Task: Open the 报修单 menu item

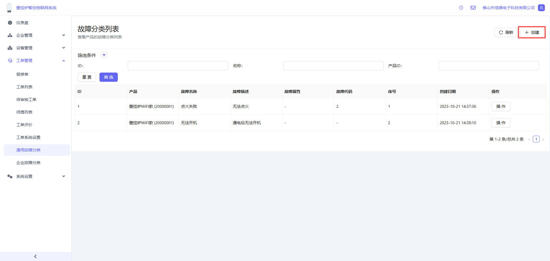Action: coord(22,74)
